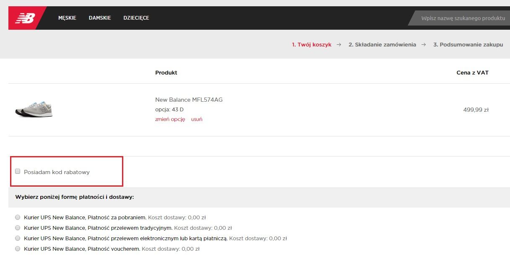Image resolution: width=510 pixels, height=262 pixels.
Task: Click the opcja: 43 D text
Action: pos(169,110)
